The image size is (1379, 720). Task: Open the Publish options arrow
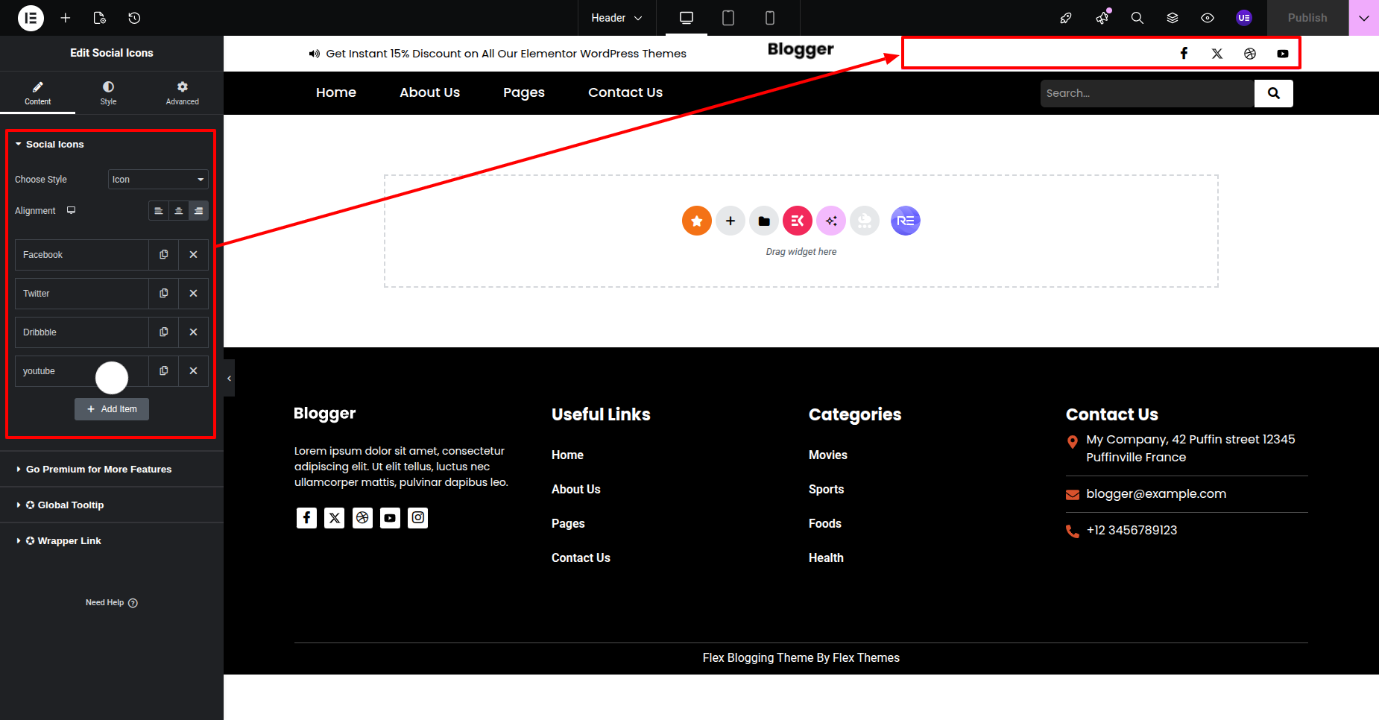pyautogui.click(x=1363, y=18)
